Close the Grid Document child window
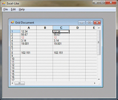This screenshot has height=100, width=118. pos(97,23)
